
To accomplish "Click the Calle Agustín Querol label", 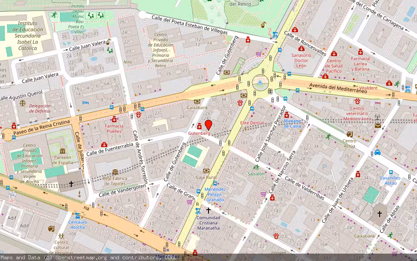I will coord(21,96).
